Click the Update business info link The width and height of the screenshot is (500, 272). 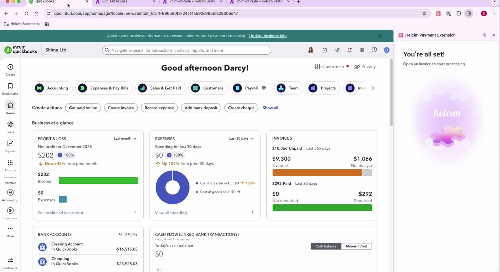click(x=268, y=36)
